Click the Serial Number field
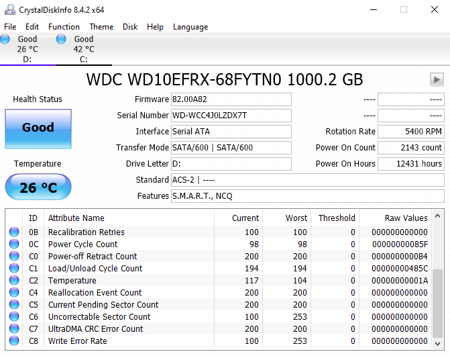Screen dimensions: 450x356 231,116
